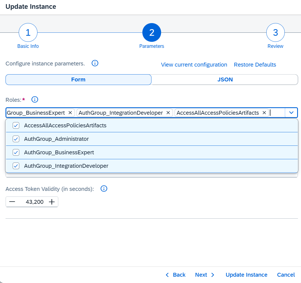Viewport: 301px width, 283px height.
Task: Jump to wizard step 3 Review
Action: tap(275, 33)
